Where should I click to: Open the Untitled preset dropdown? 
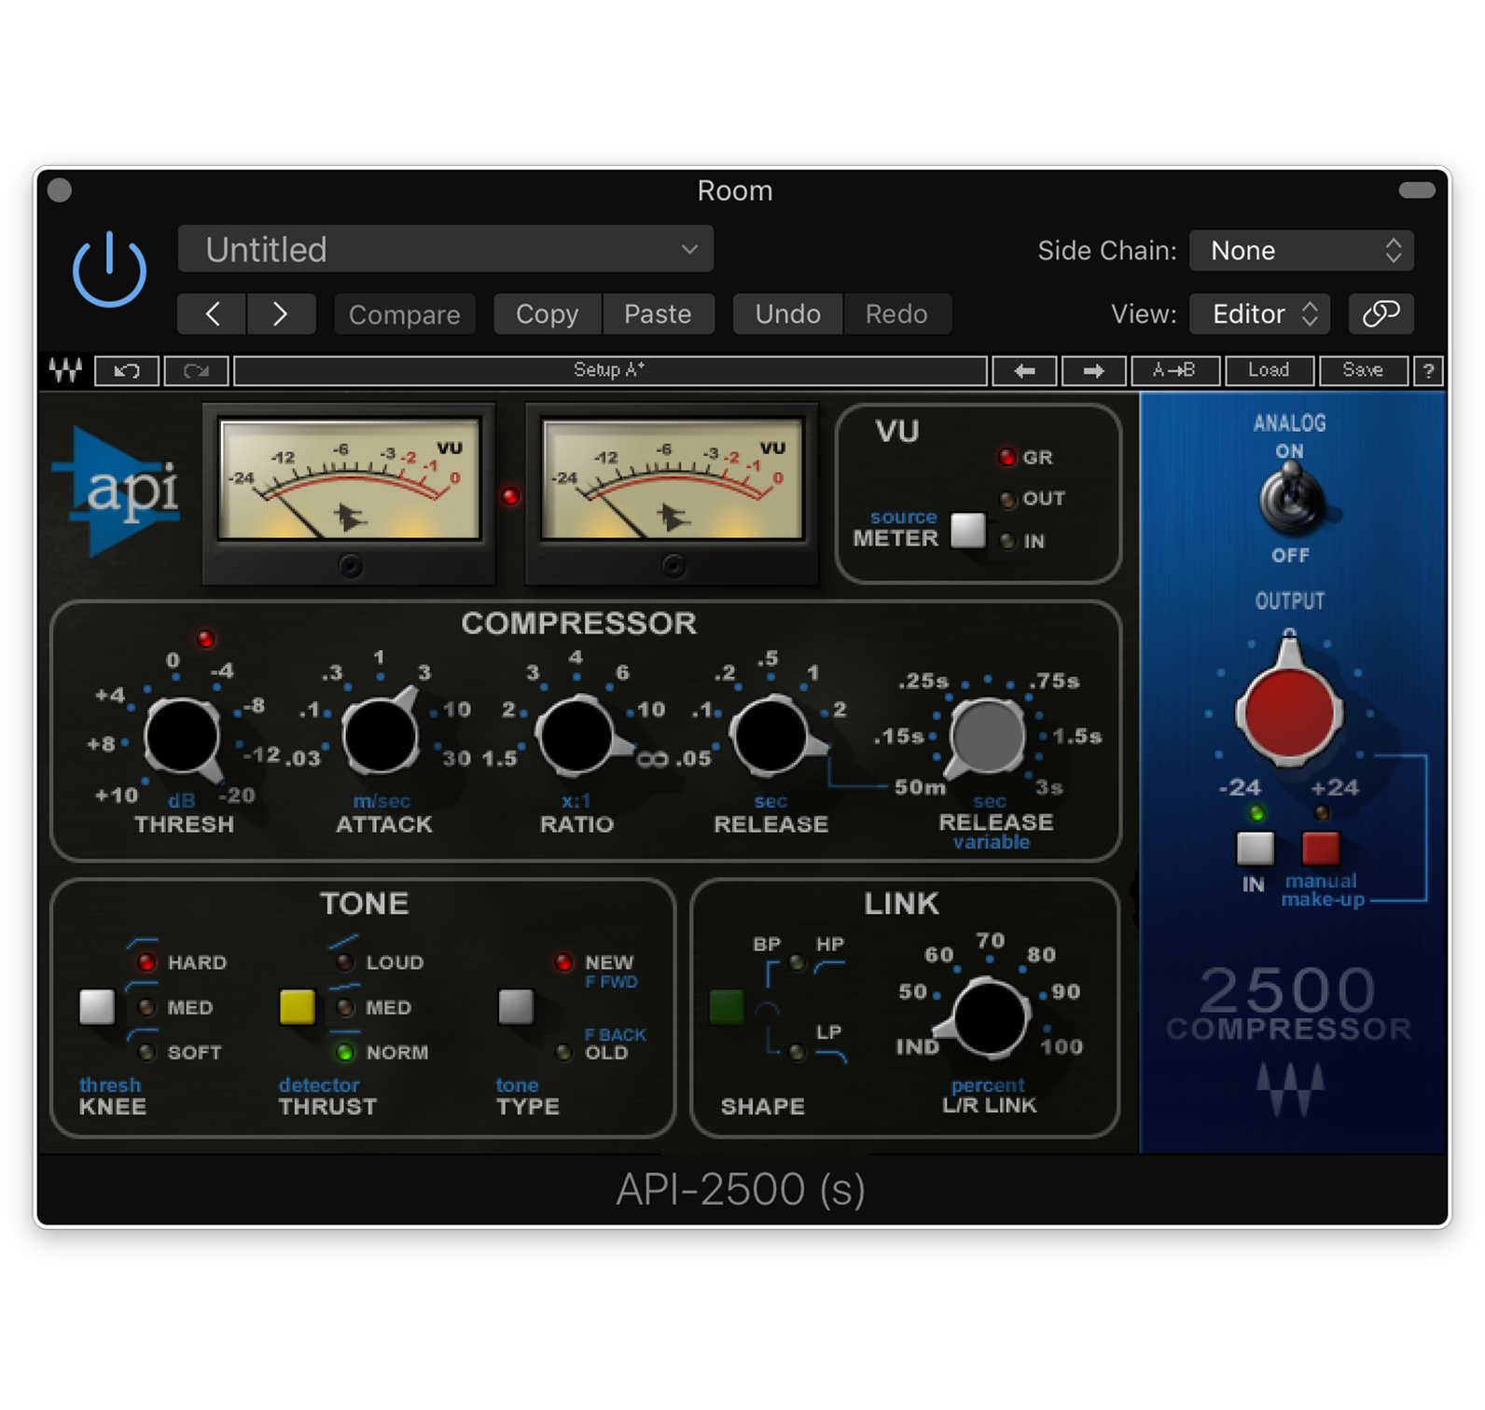pyautogui.click(x=445, y=249)
